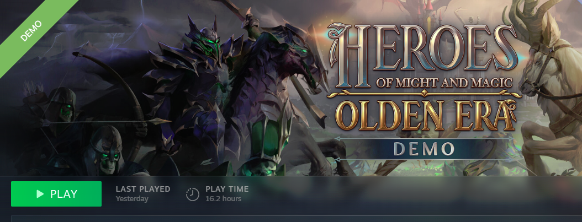Click the OF MIGHT AND MAGIC subtitle
582x222 pixels.
[444, 83]
